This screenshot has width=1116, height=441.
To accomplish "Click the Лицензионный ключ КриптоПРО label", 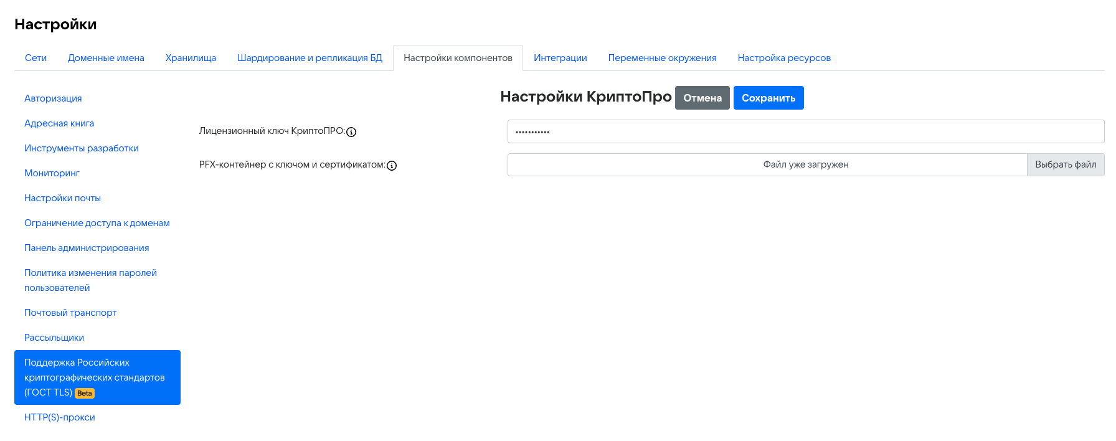I will pos(272,131).
